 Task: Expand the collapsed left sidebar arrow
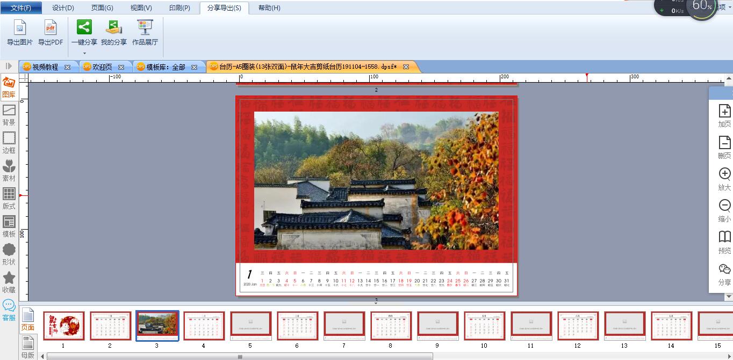coord(9,66)
